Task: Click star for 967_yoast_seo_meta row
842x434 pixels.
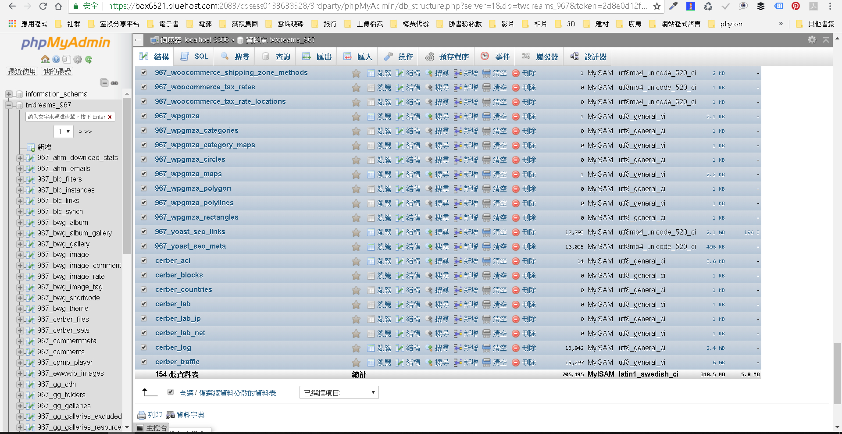Action: click(356, 247)
